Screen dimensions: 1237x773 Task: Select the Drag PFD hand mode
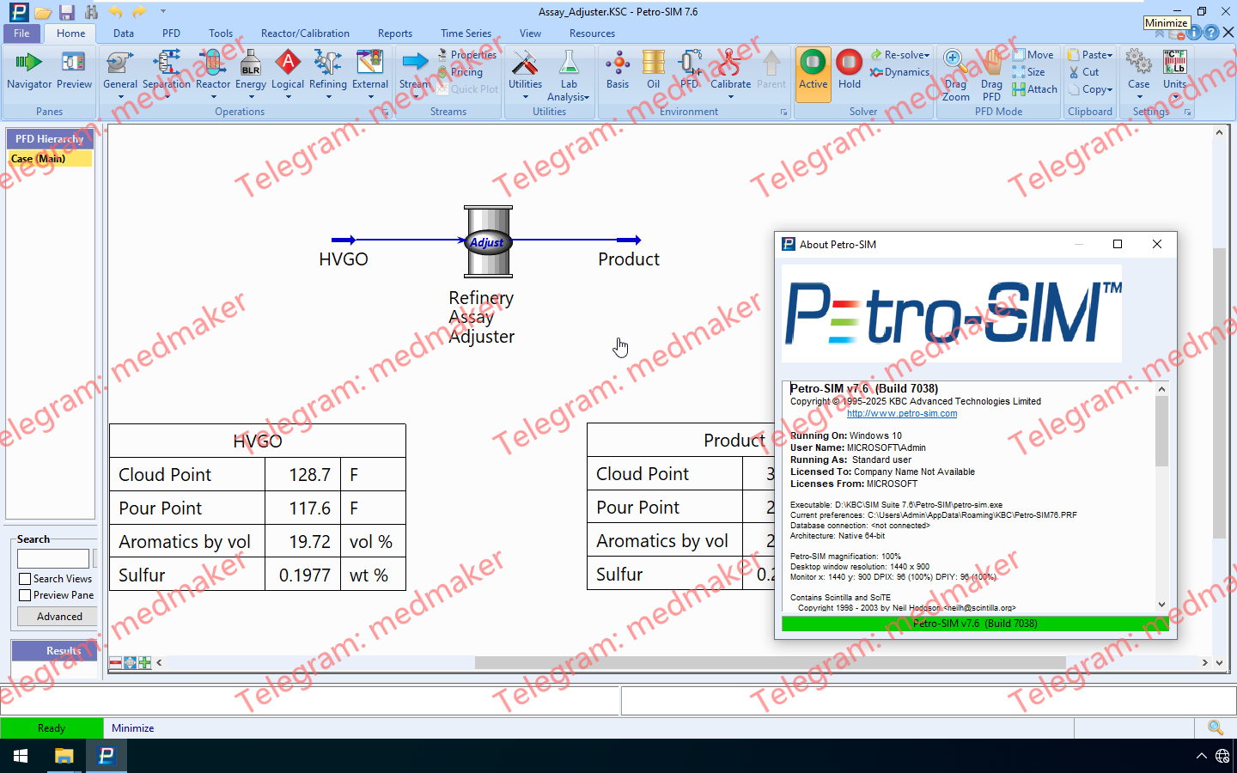(x=991, y=76)
